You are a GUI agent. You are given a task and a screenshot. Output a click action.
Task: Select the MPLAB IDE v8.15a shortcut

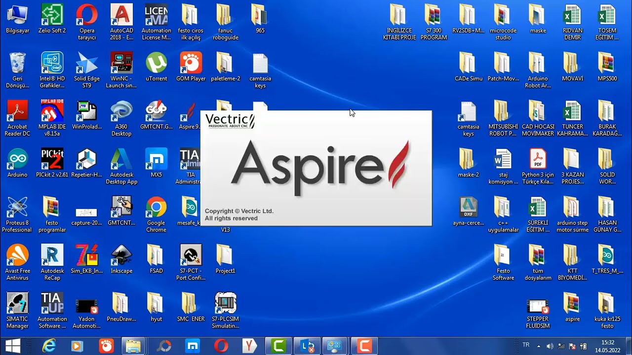click(x=52, y=119)
